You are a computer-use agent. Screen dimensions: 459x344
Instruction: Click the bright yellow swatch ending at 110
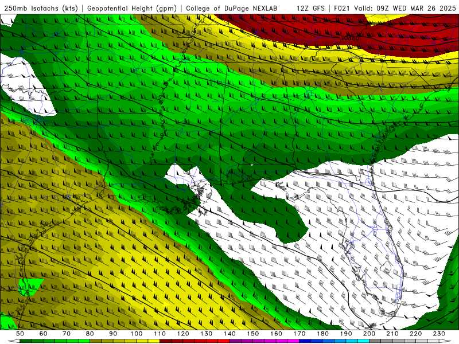click(154, 341)
